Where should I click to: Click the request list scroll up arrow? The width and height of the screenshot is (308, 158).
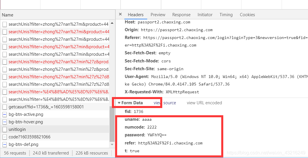click(x=112, y=23)
